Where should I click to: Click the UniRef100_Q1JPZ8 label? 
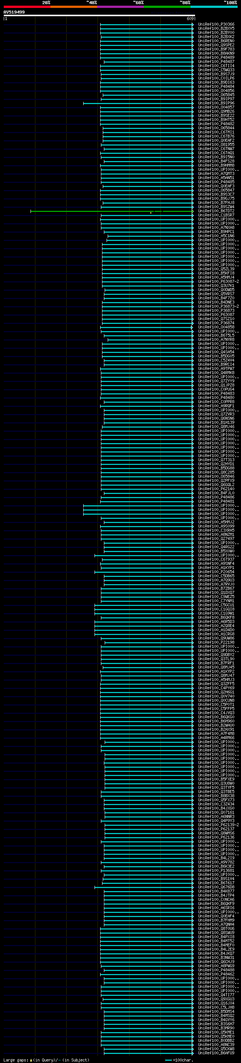point(216,385)
